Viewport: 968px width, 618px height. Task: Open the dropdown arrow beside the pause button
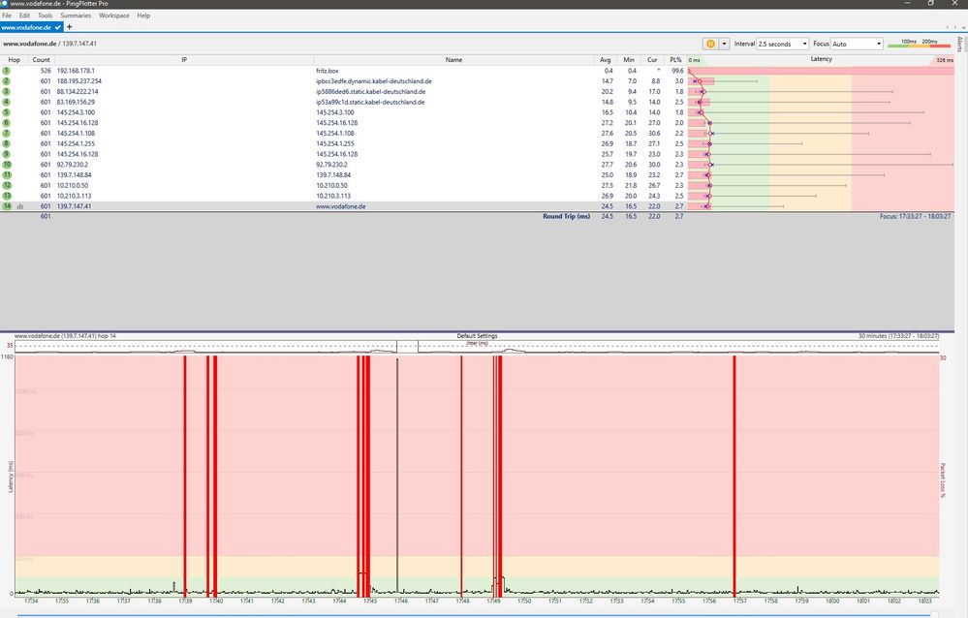coord(724,44)
